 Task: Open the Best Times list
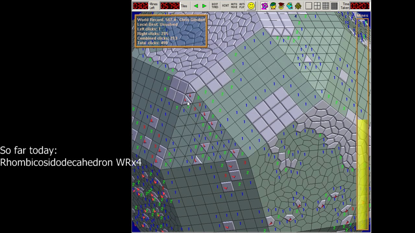point(215,6)
